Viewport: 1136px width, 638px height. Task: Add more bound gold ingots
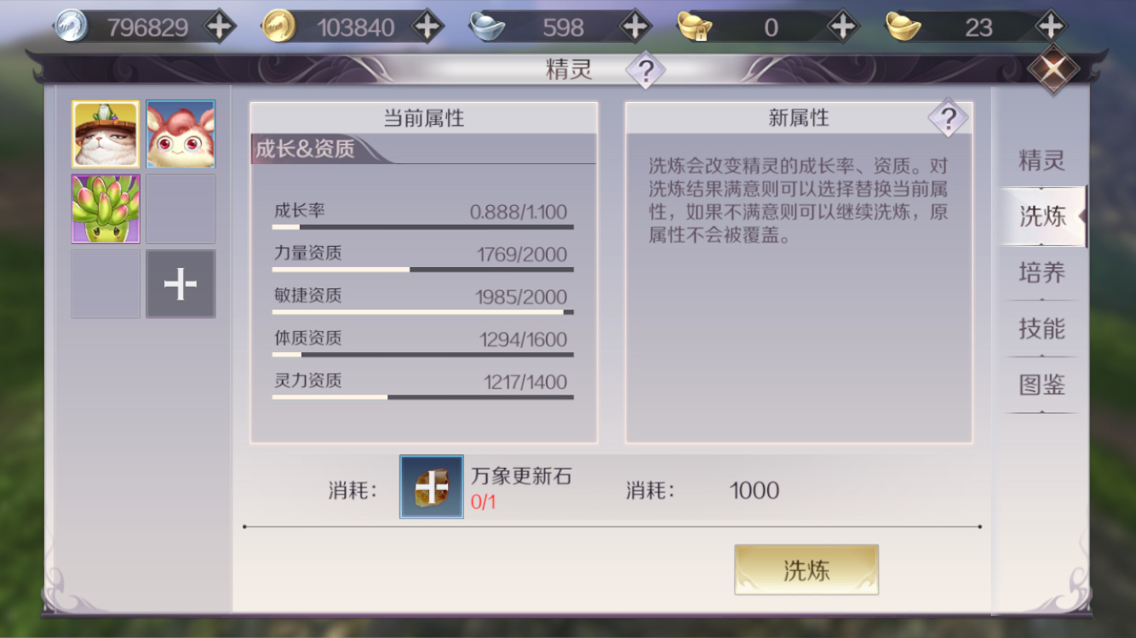point(843,27)
